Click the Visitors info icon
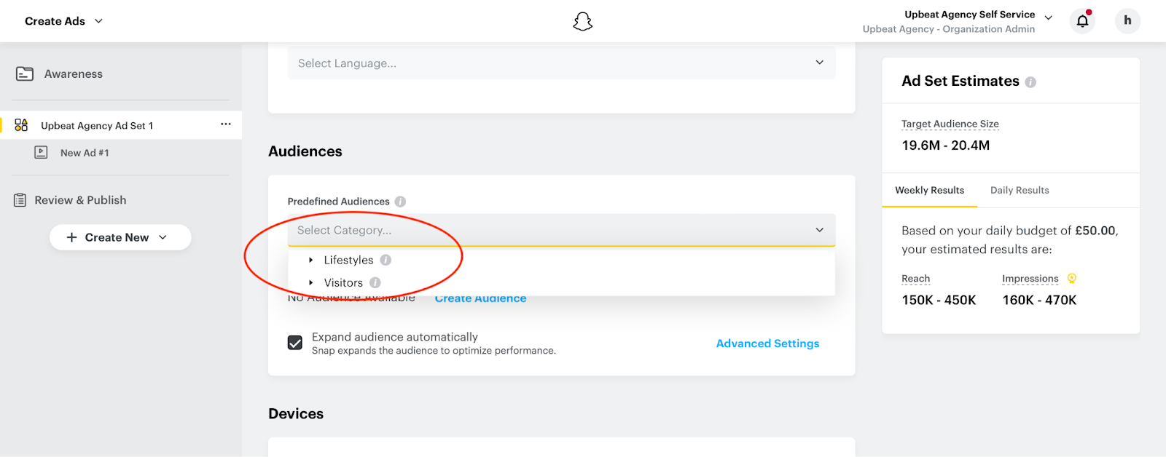1166x457 pixels. tap(375, 282)
